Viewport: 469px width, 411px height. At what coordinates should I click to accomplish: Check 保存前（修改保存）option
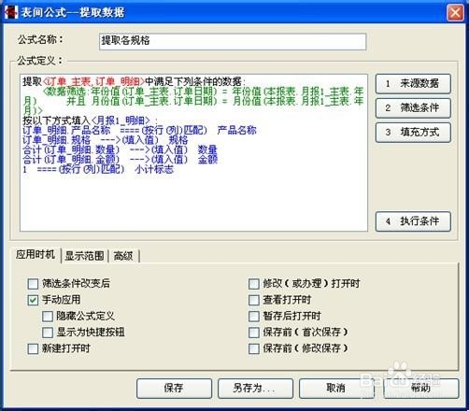tap(254, 348)
